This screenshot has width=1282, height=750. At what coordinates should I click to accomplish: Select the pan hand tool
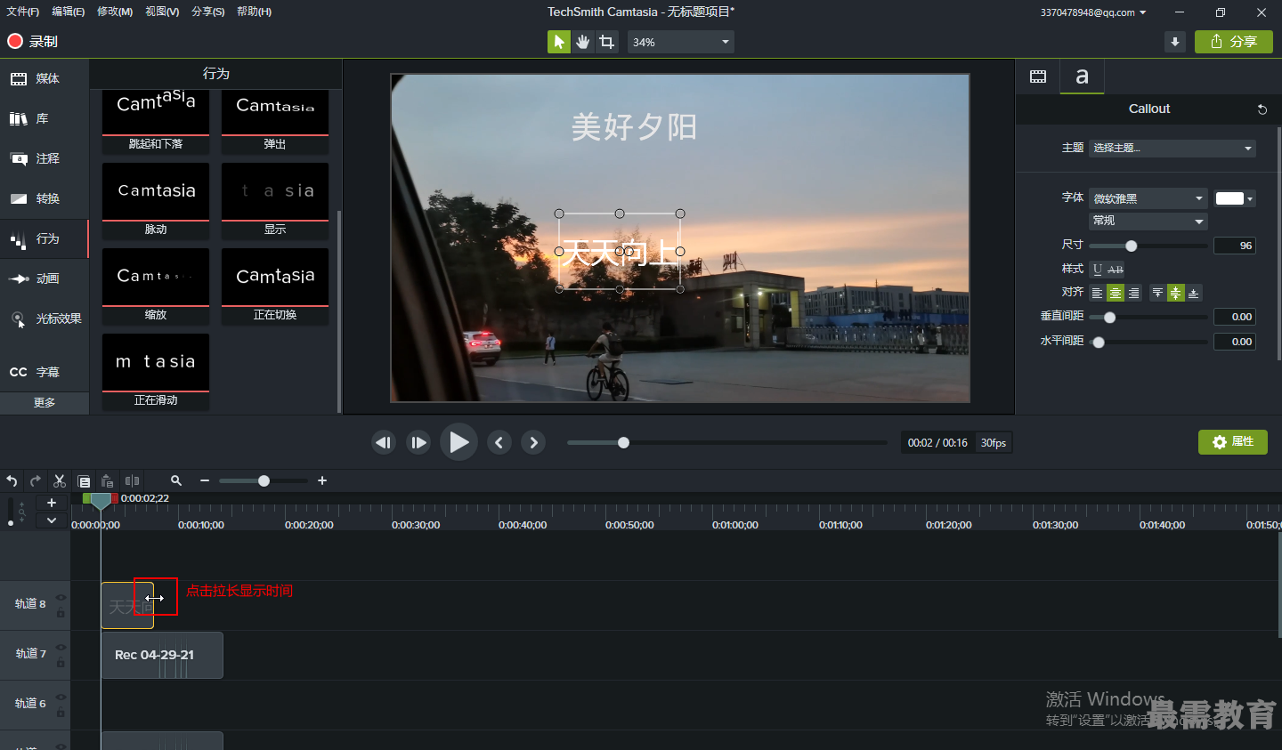pos(582,42)
